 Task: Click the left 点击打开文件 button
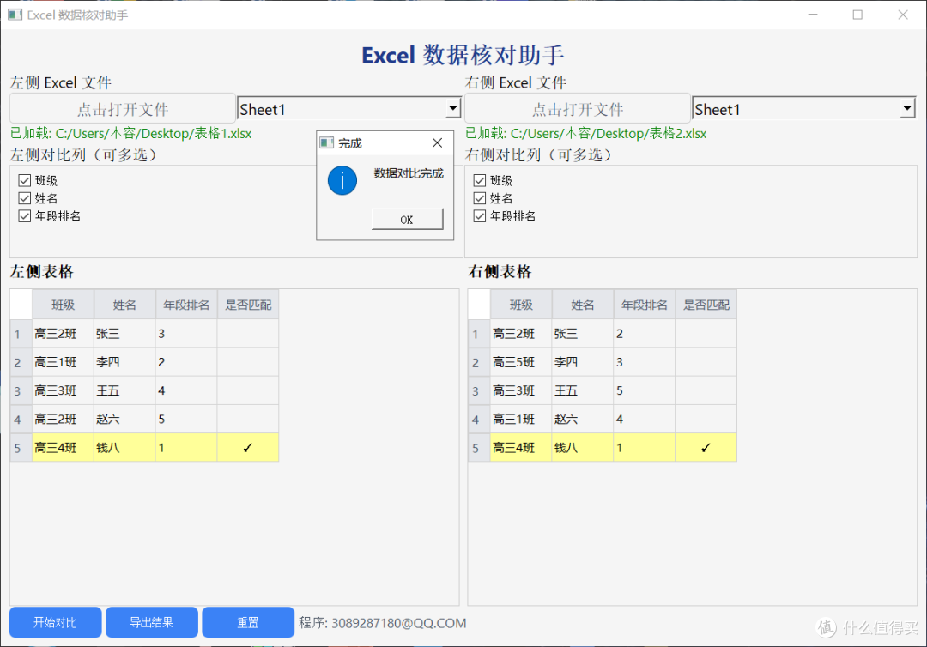123,109
